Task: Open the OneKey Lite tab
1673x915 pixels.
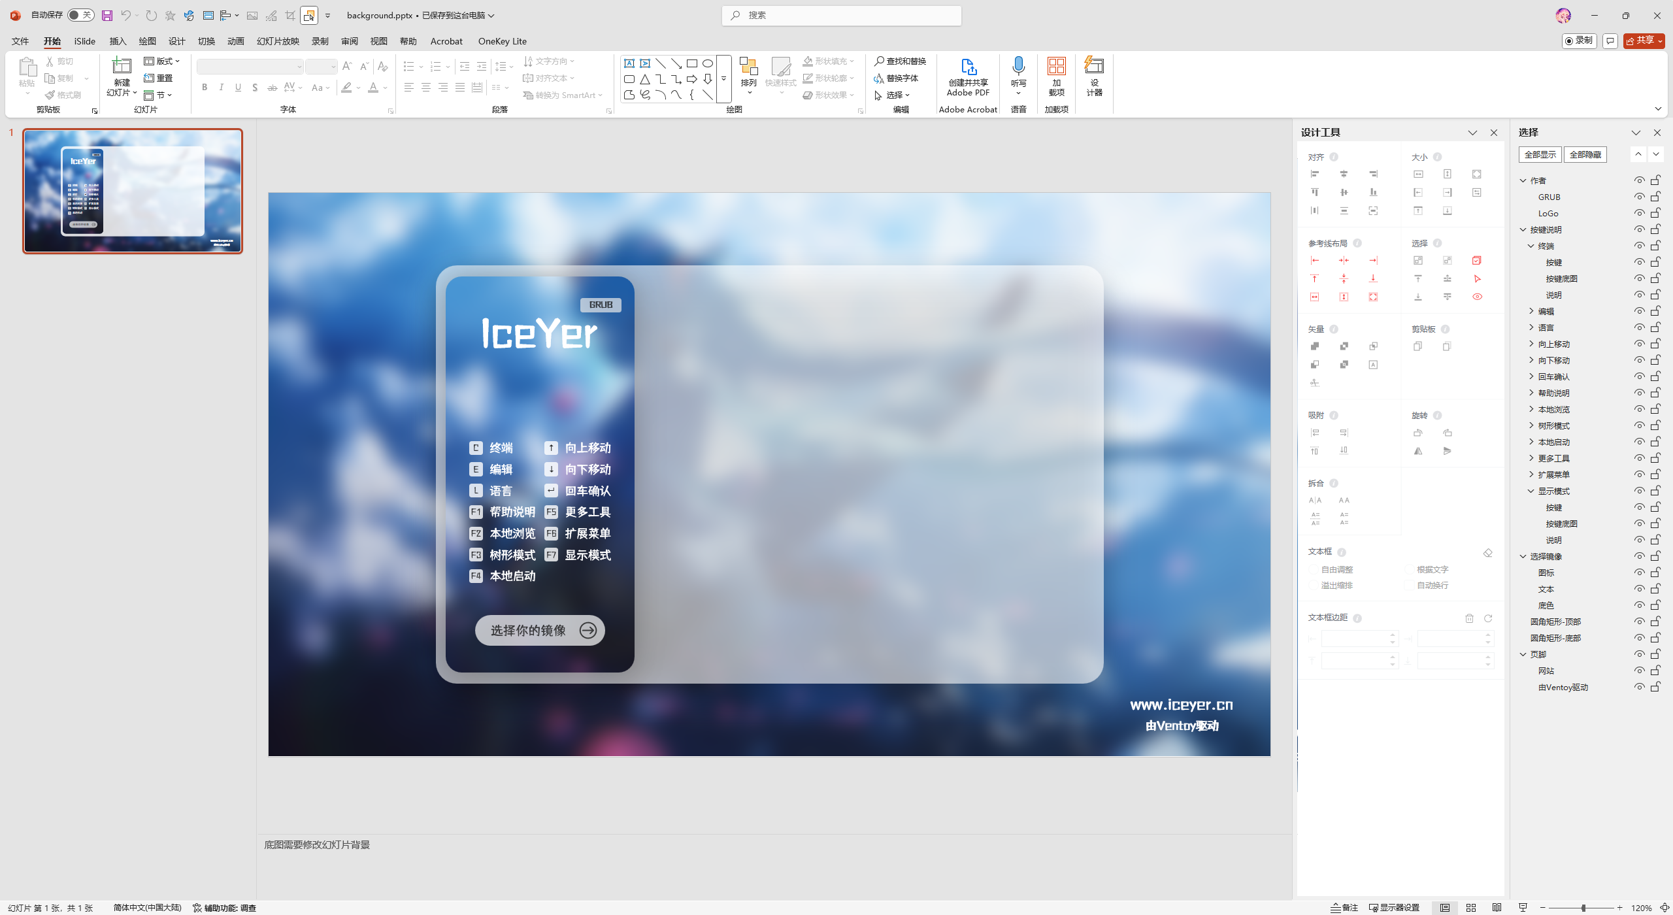Action: pos(502,41)
